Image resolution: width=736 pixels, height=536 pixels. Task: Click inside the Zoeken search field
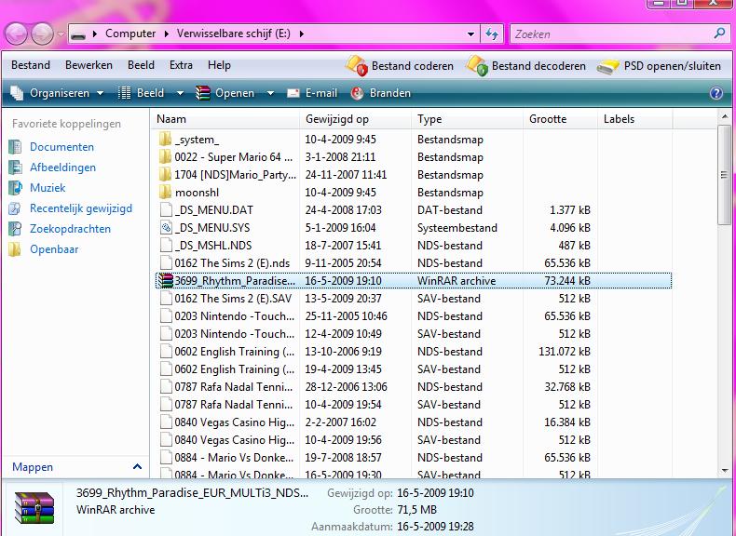click(x=612, y=33)
